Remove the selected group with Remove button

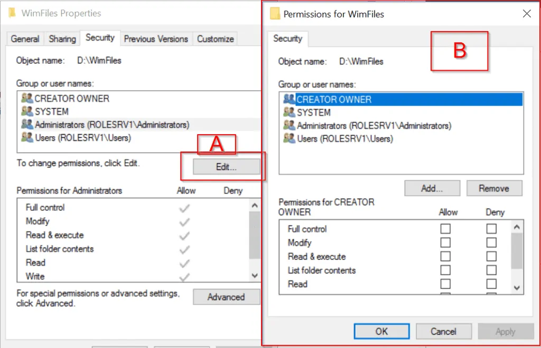click(x=494, y=188)
